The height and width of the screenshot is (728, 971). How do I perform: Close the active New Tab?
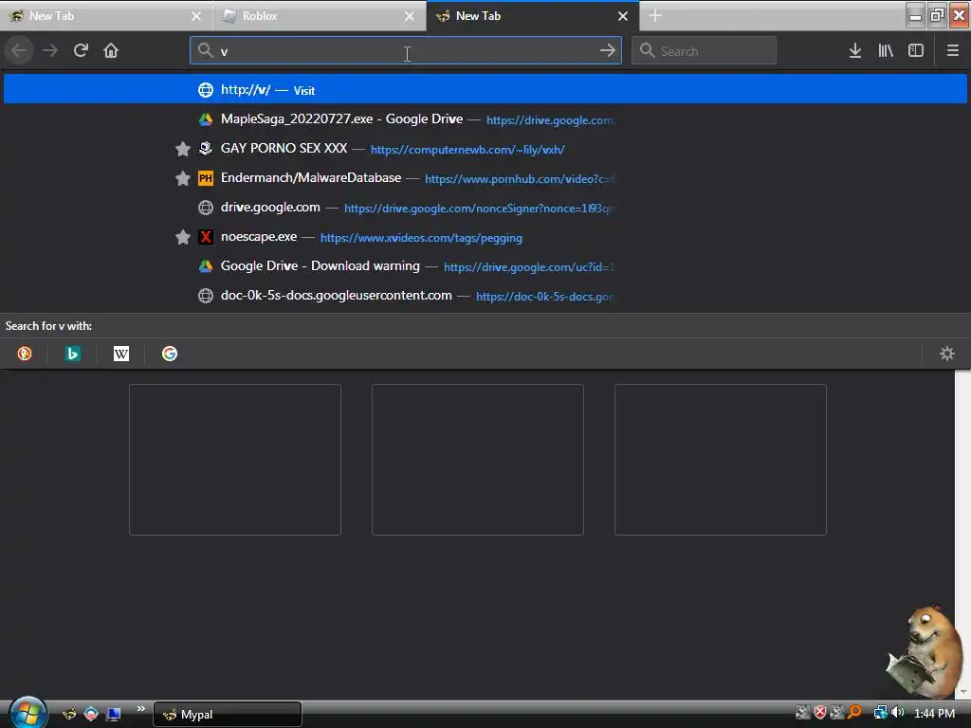tap(623, 16)
